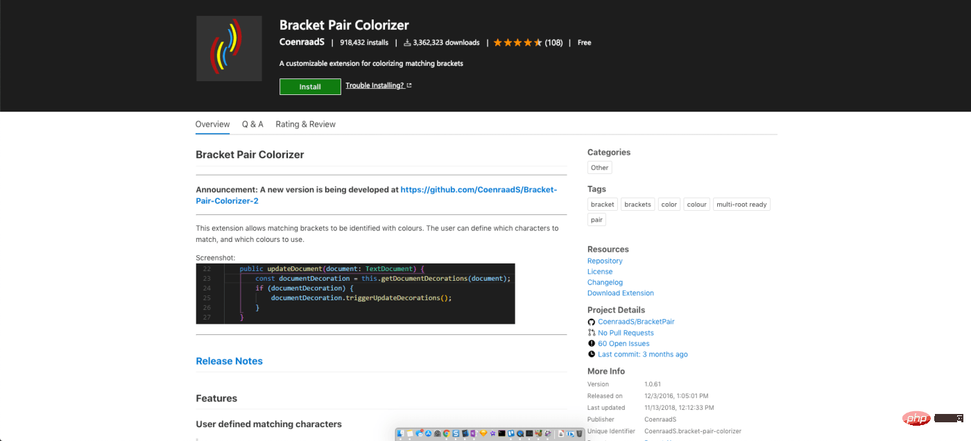Open the (108) reviews count
This screenshot has height=441, width=971.
[553, 43]
